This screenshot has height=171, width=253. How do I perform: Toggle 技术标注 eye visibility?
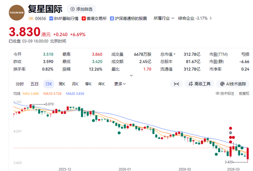(225, 94)
